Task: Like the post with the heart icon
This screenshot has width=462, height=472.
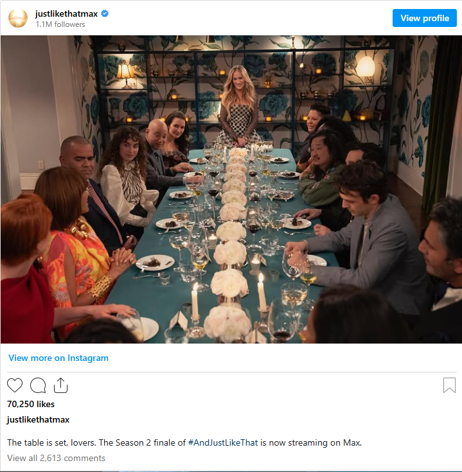Action: tap(15, 385)
